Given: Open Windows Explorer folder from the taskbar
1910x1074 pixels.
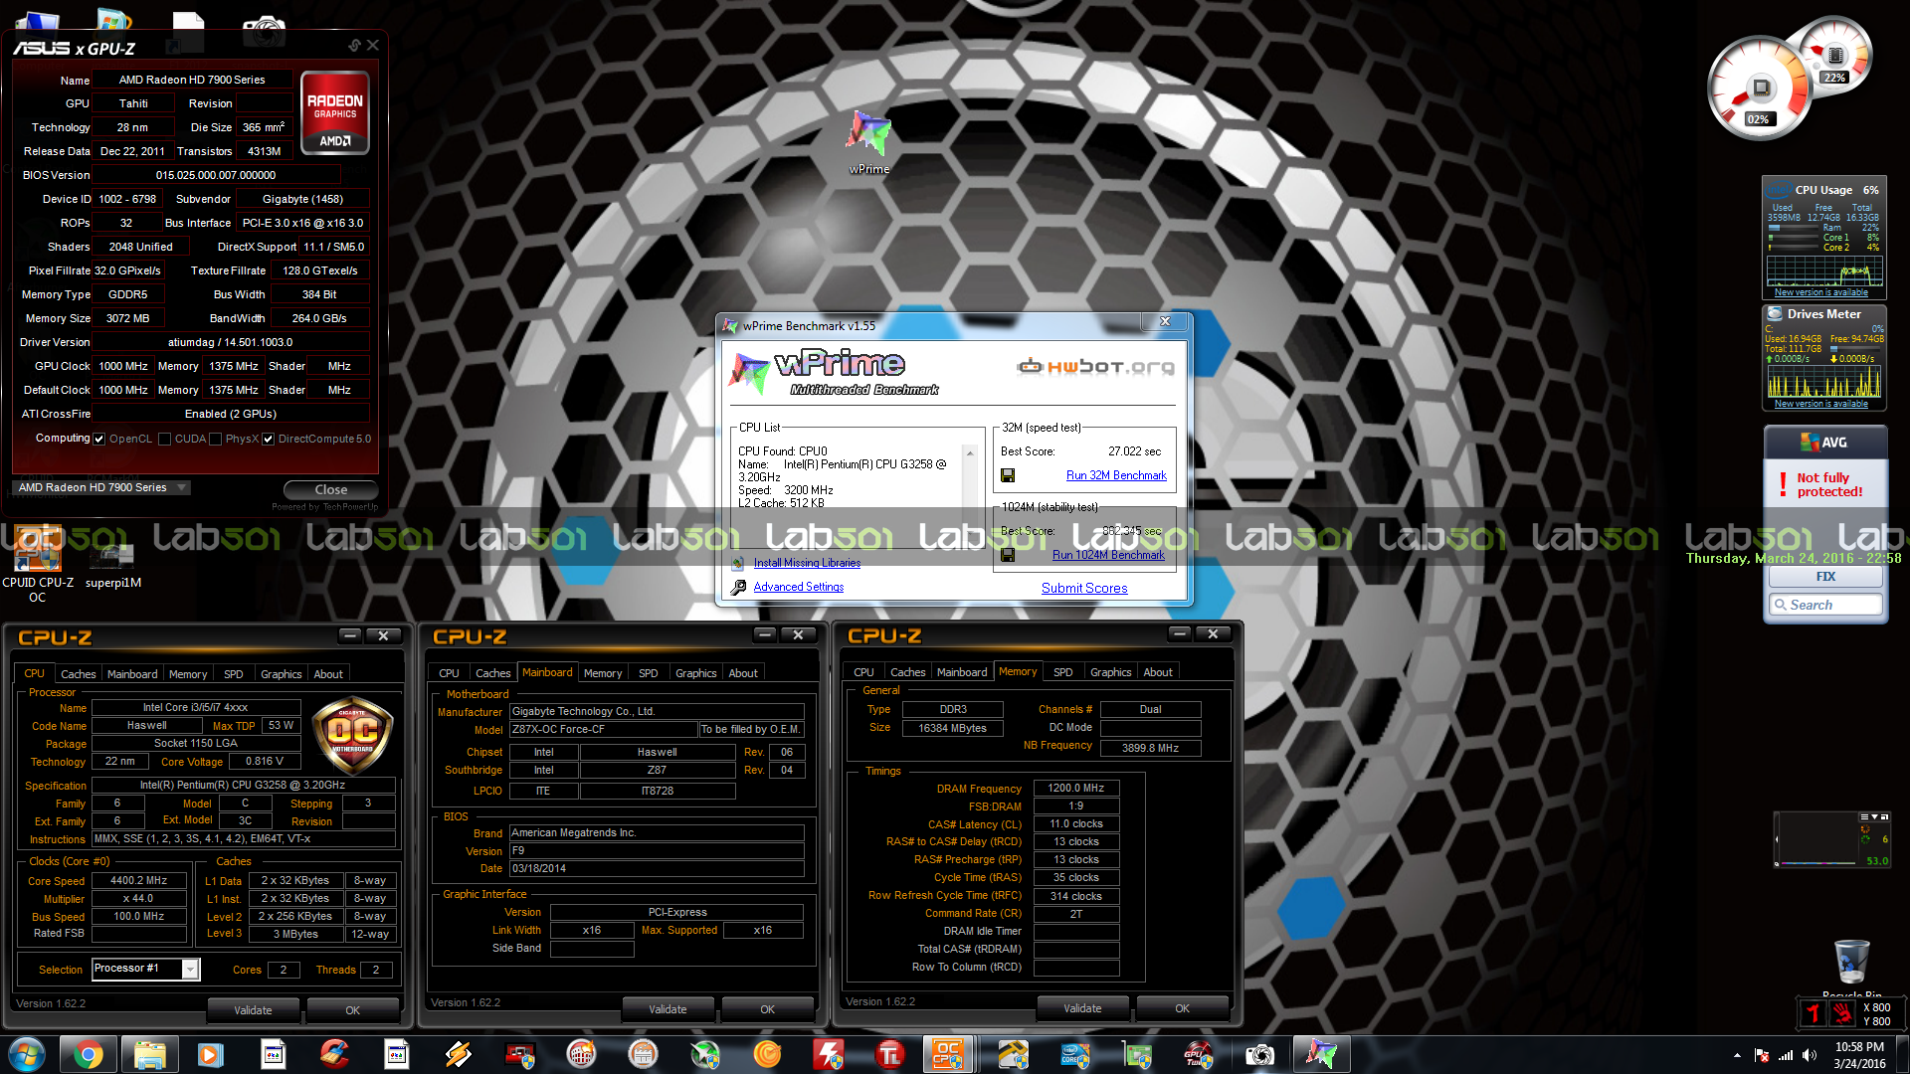Looking at the screenshot, I should (149, 1054).
